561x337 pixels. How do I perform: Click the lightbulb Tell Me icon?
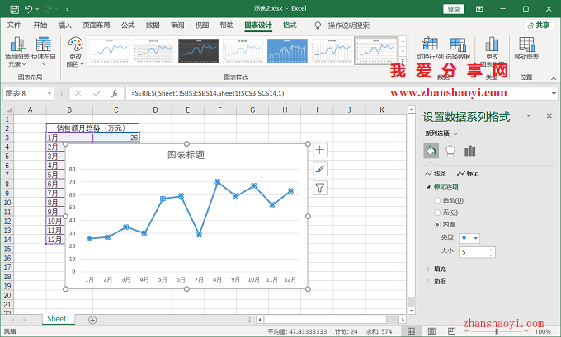[318, 26]
